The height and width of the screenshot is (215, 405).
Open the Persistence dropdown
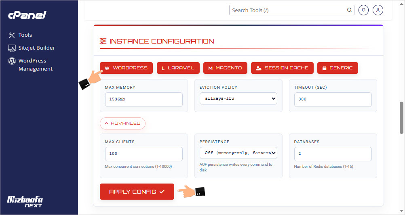point(238,153)
